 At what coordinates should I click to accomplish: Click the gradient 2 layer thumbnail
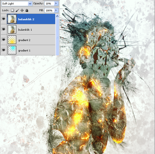pyautogui.click(x=12, y=40)
